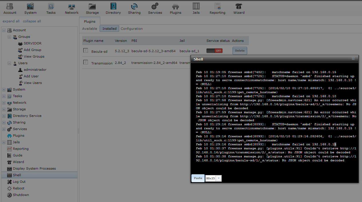This screenshot has width=362, height=202.
Task: Click the View Users icon in the tree
Action: coord(20,83)
